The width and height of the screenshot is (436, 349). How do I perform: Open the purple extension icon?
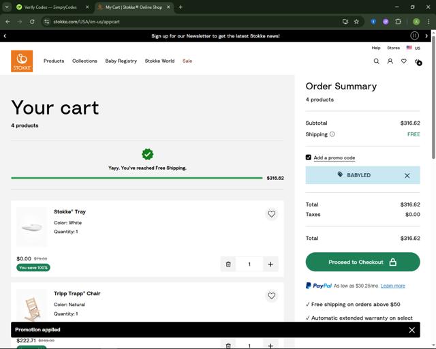[x=386, y=21]
